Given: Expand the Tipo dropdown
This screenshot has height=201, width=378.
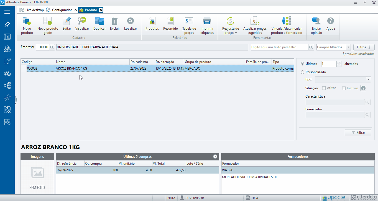Looking at the screenshot, I should (368, 80).
